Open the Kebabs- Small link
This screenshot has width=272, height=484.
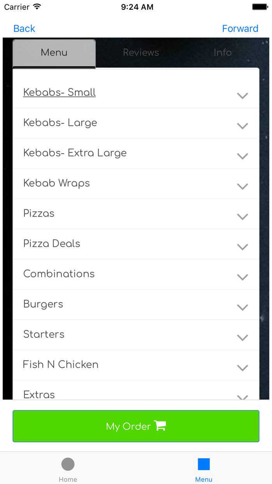(59, 93)
